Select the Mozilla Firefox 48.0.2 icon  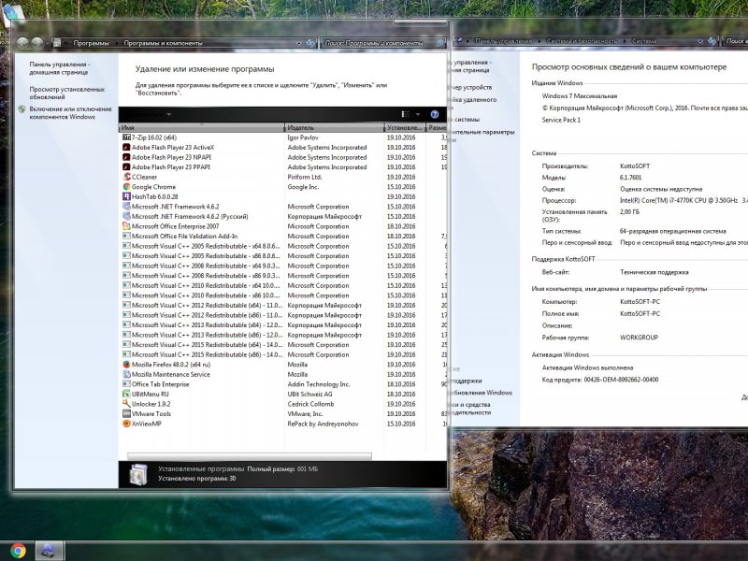[x=126, y=365]
